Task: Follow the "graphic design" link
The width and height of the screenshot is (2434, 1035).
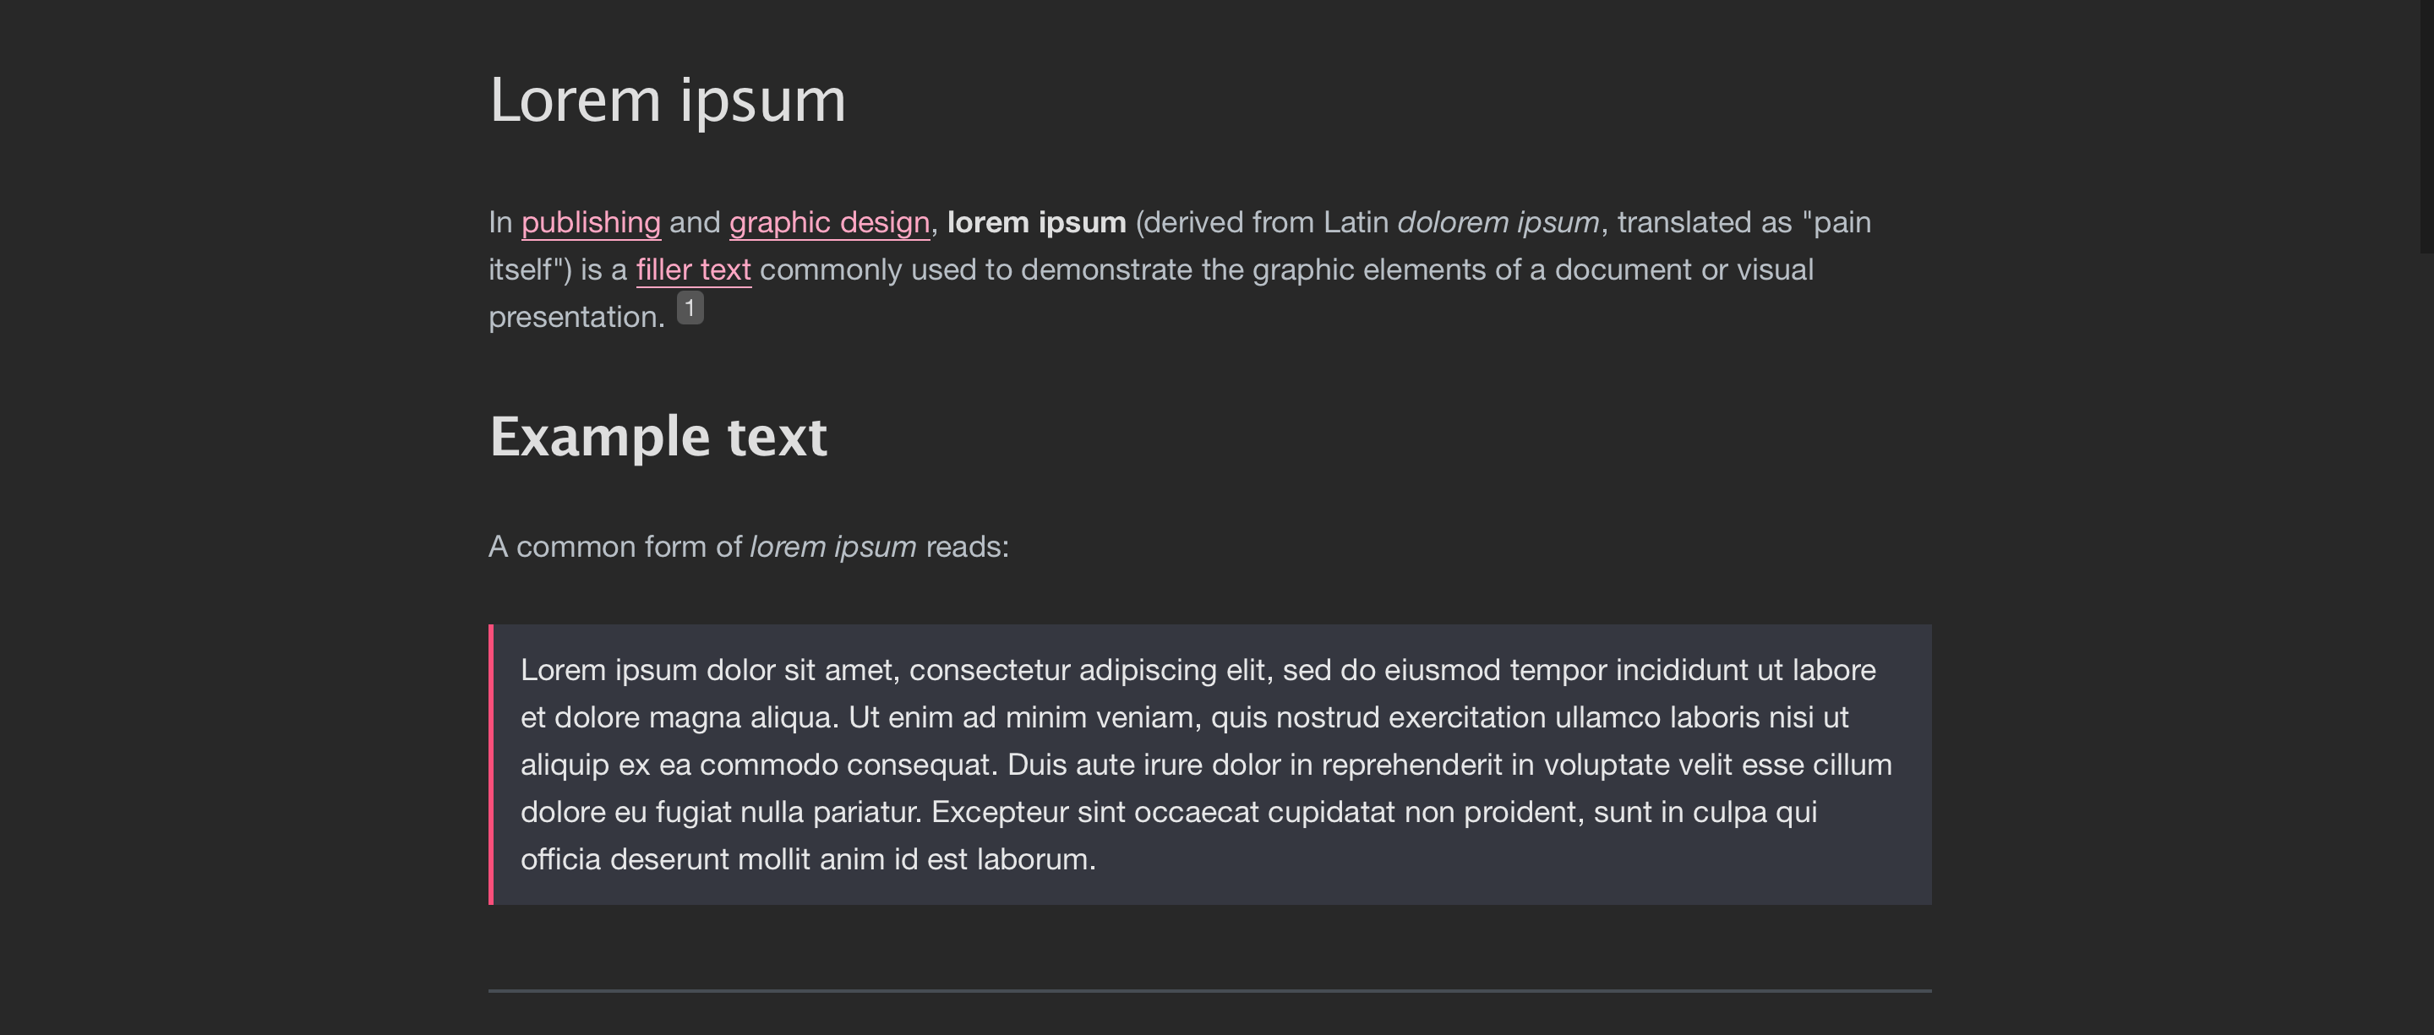Action: [x=830, y=223]
